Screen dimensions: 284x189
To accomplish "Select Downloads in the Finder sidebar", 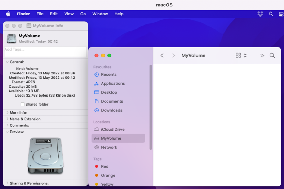I will [111, 110].
